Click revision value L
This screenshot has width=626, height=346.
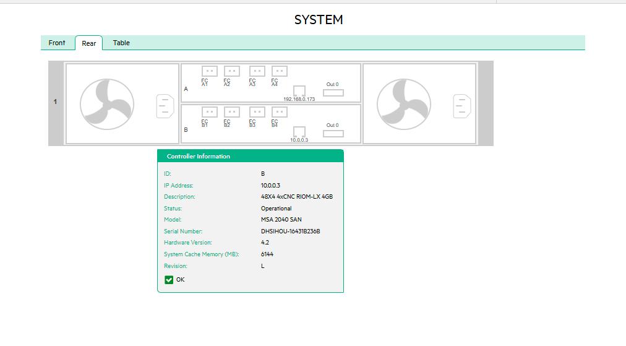tap(263, 266)
